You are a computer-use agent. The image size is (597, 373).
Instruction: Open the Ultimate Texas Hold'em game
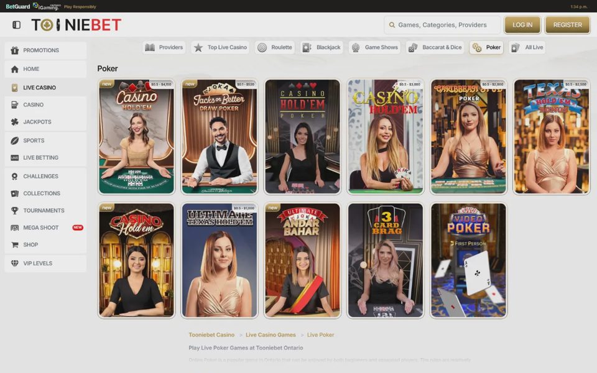[220, 260]
